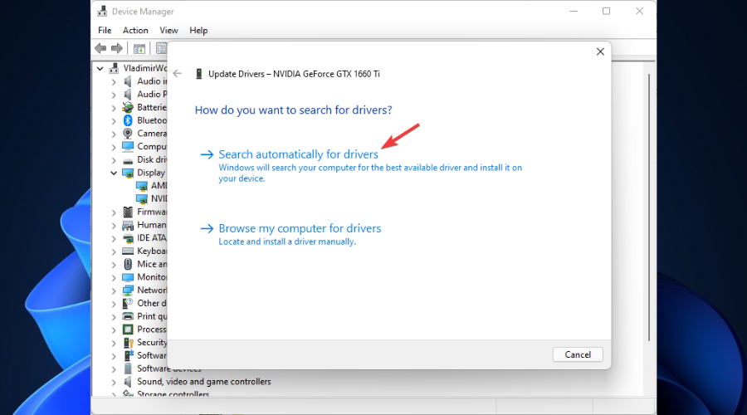
Task: Click the Device Manager vertical scrollbar
Action: click(649, 207)
